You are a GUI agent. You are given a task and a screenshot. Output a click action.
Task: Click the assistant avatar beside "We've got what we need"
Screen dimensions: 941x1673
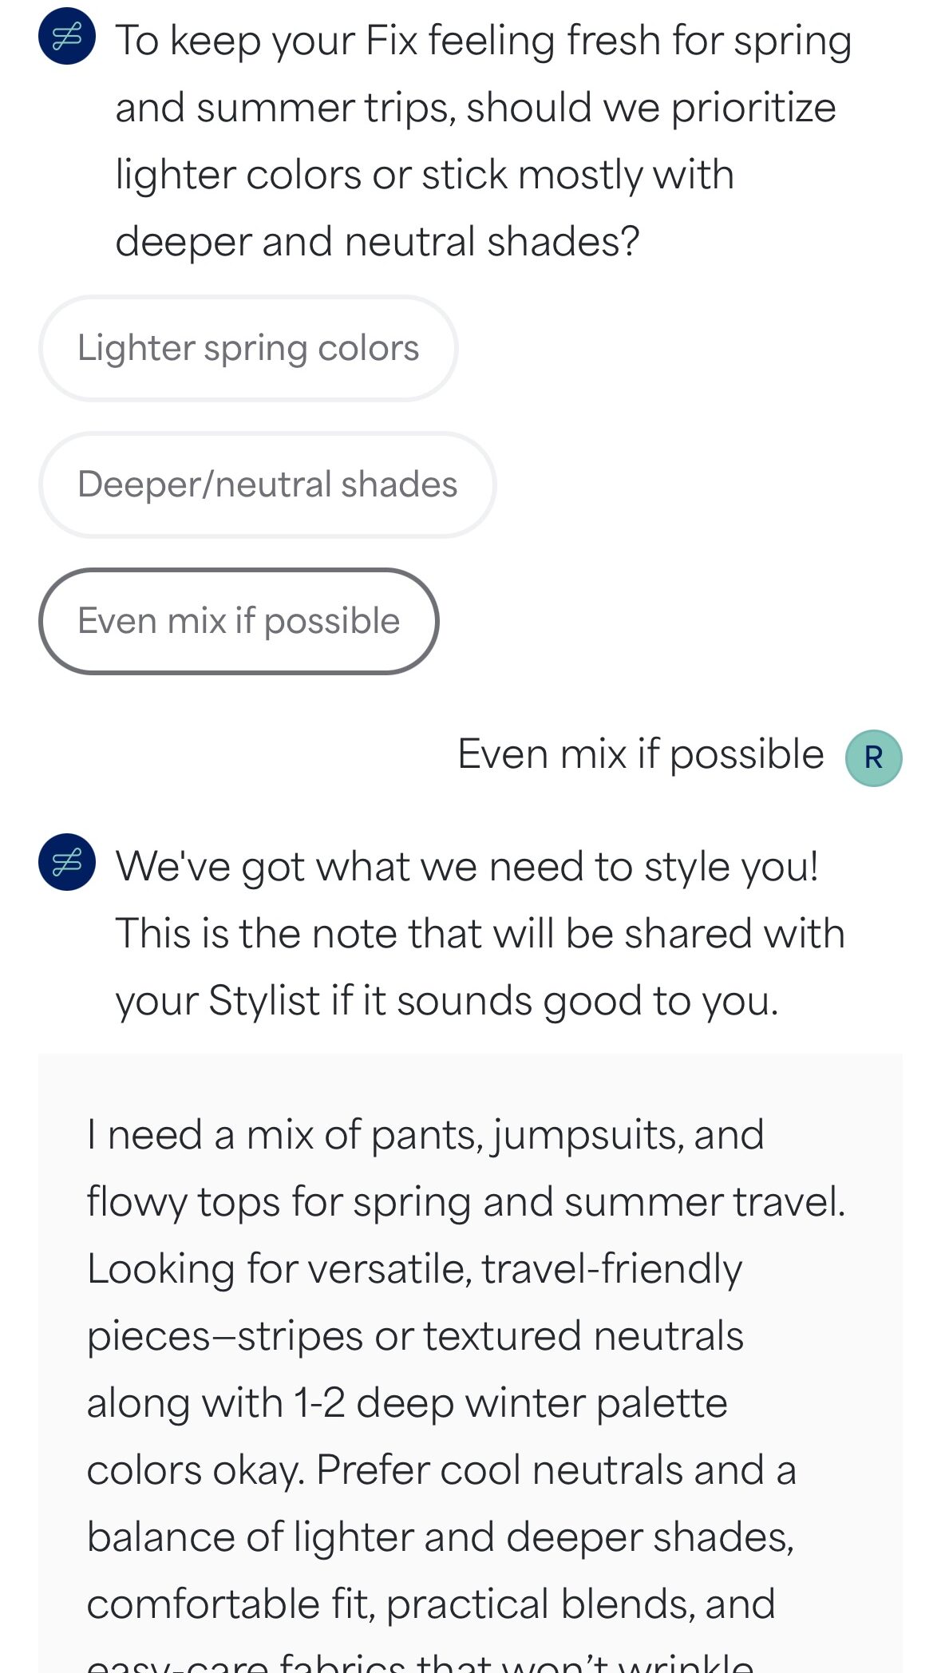(67, 862)
